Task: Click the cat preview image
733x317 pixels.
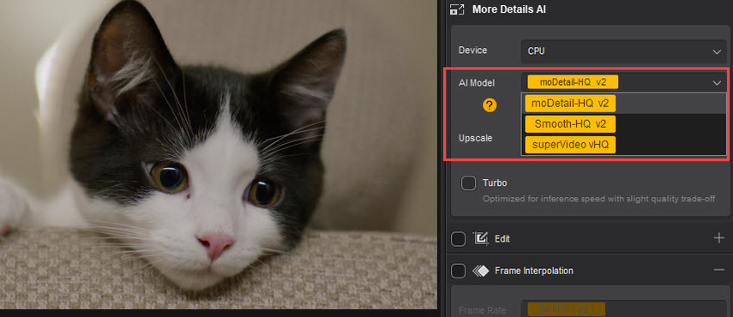Action: pos(219,154)
